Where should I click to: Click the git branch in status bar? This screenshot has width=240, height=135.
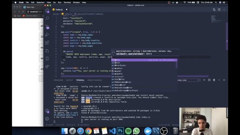pos(49,125)
